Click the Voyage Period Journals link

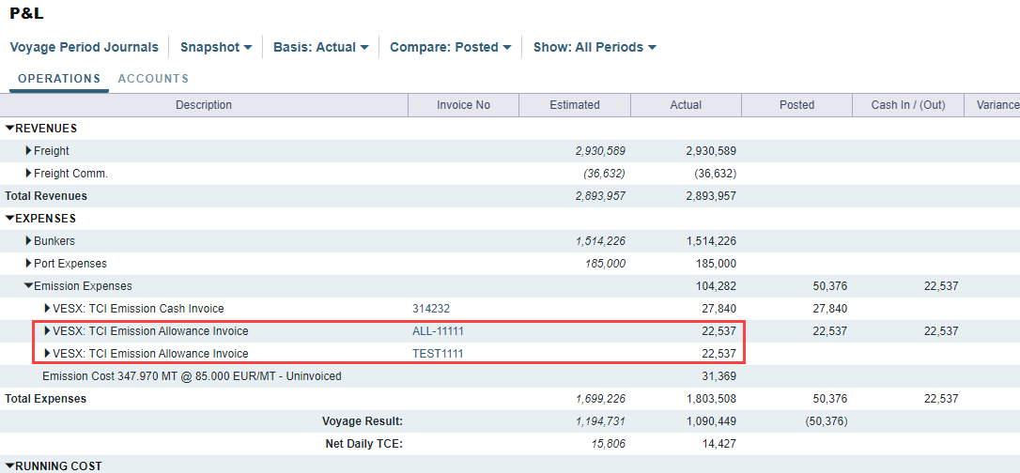pyautogui.click(x=84, y=47)
